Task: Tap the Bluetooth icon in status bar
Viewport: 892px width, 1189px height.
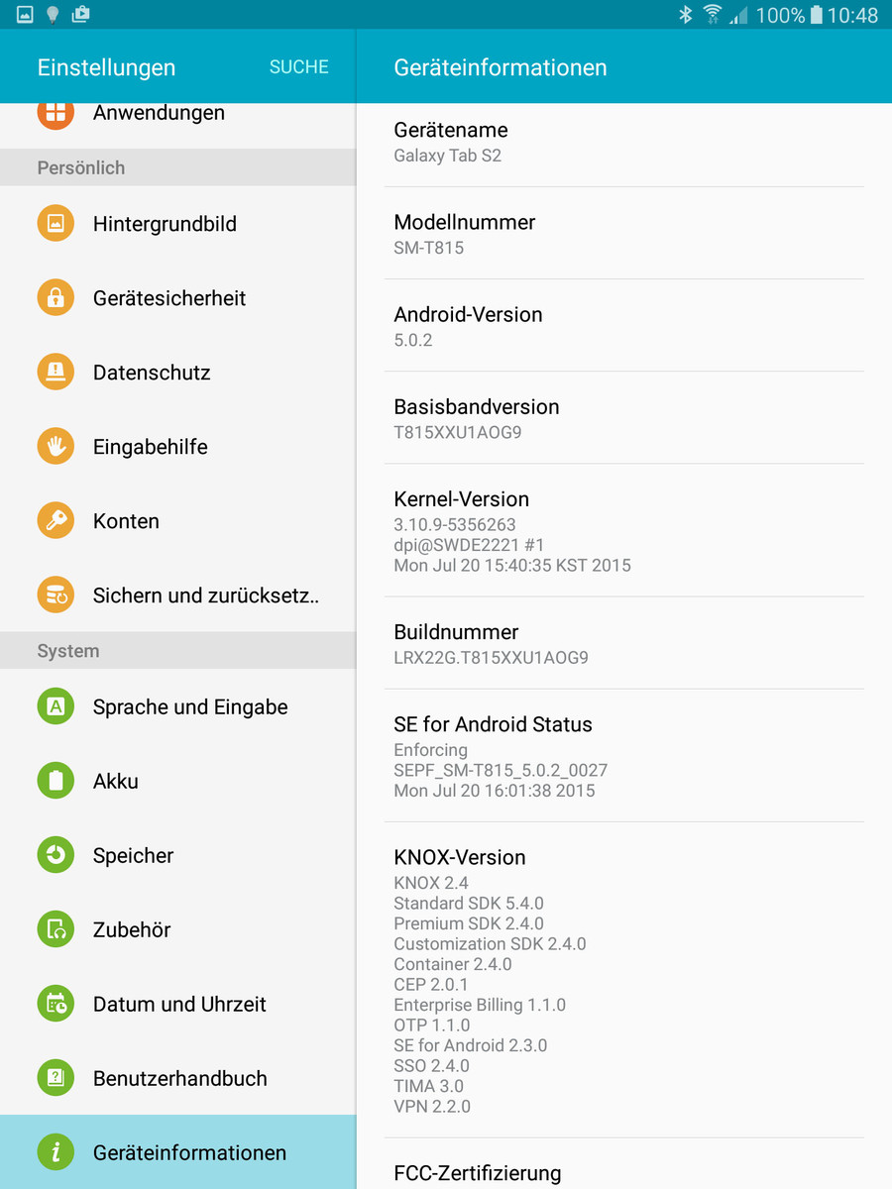Action: 685,15
